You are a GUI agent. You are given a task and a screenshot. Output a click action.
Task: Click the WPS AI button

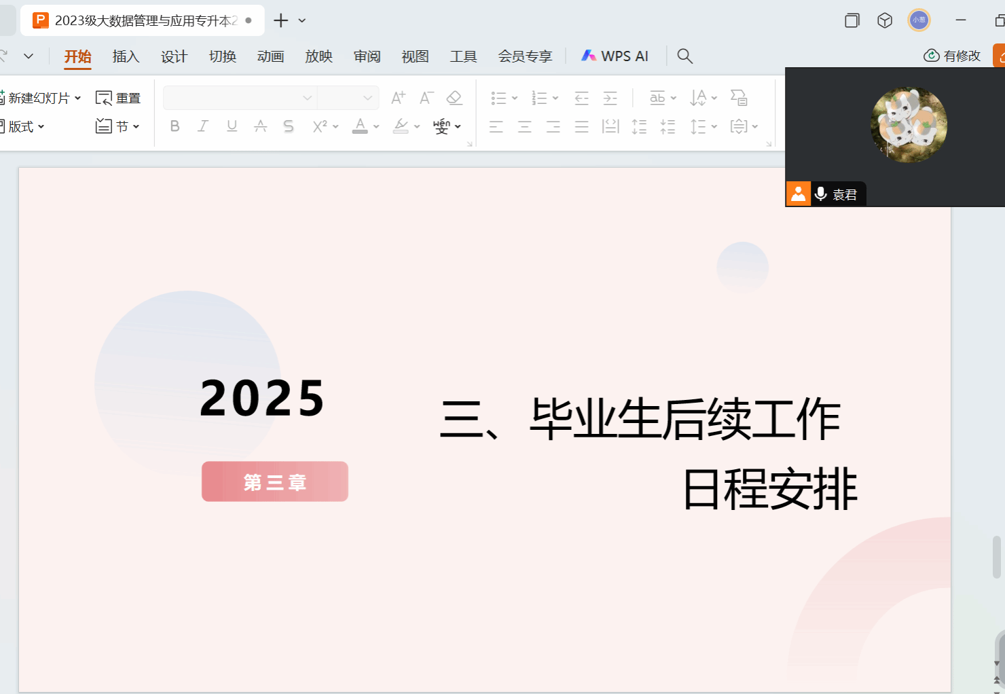(615, 56)
